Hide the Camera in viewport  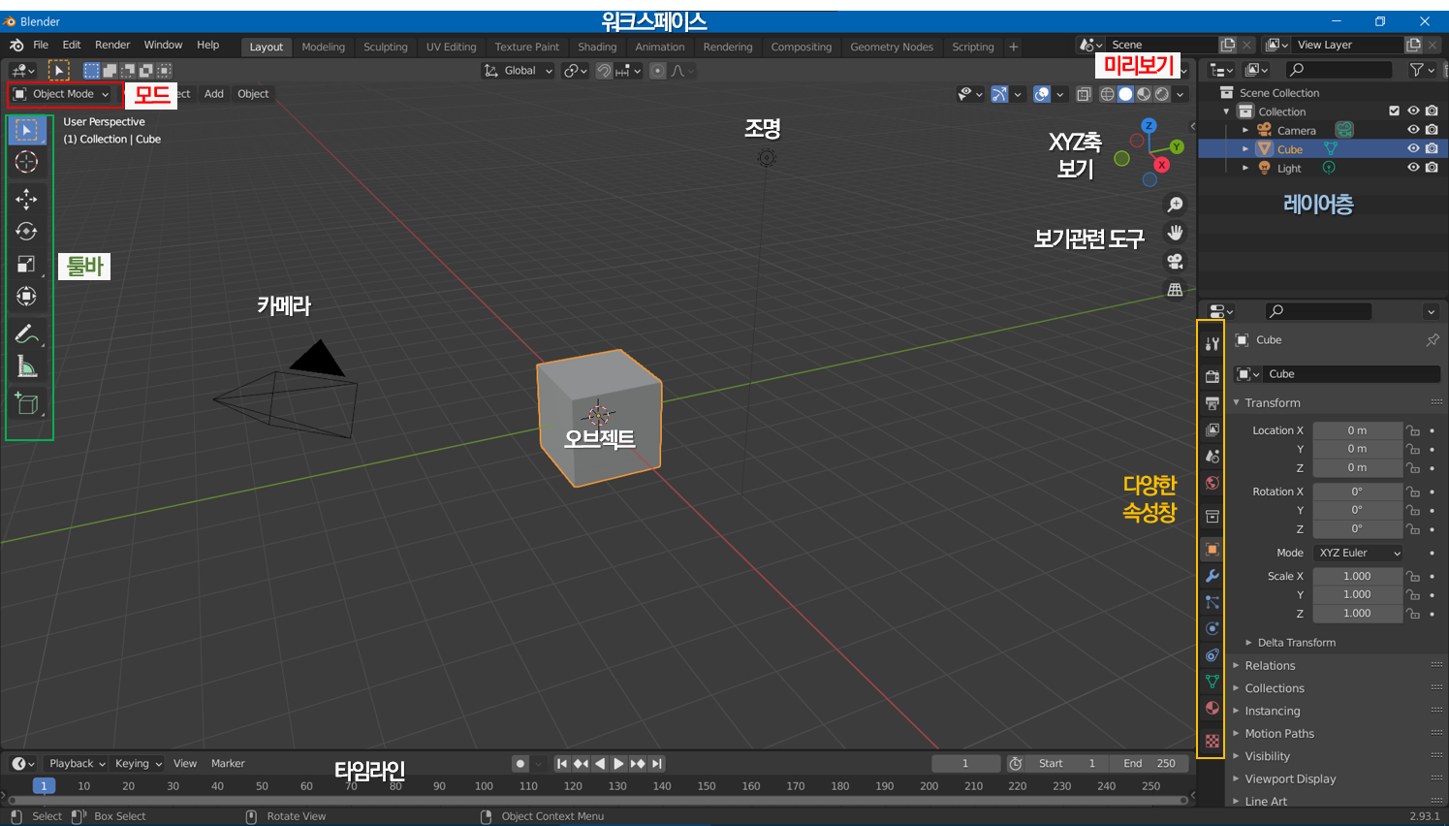point(1413,130)
